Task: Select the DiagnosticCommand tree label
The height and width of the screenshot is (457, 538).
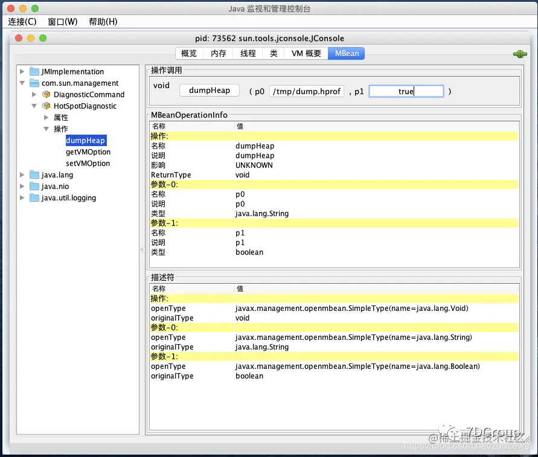Action: 89,94
